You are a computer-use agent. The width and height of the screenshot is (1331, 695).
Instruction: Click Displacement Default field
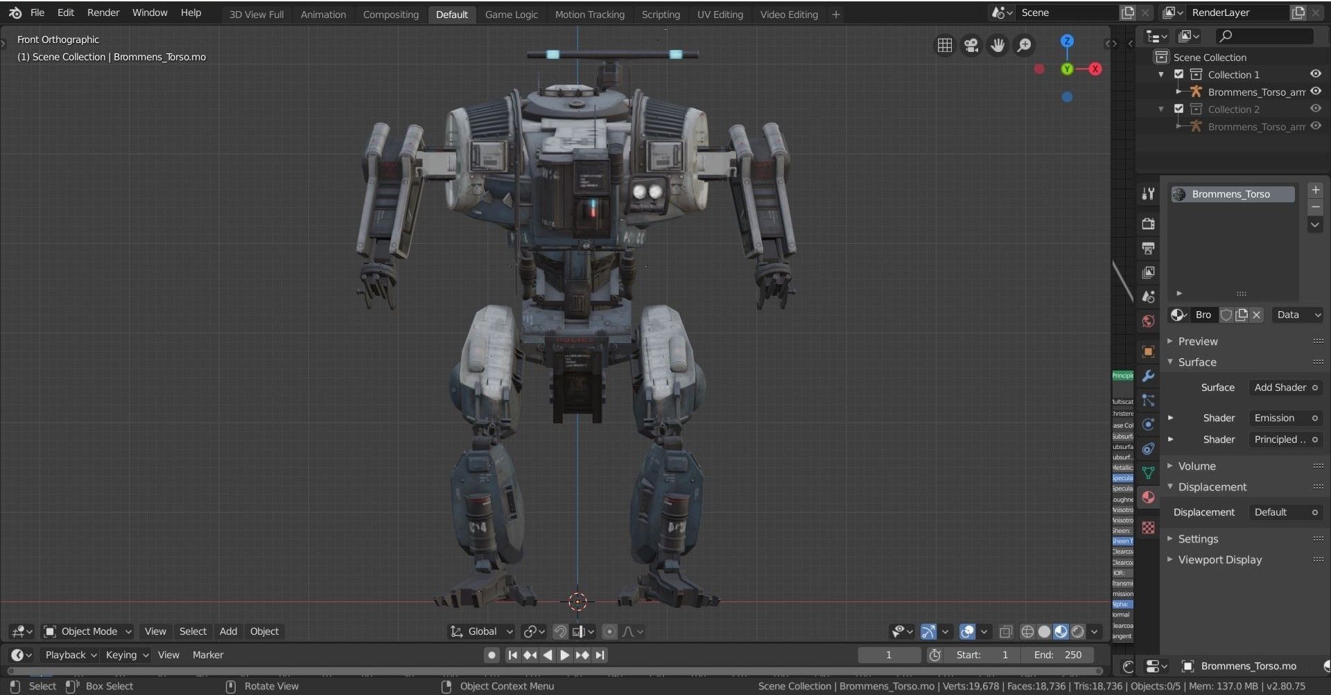(x=1285, y=512)
